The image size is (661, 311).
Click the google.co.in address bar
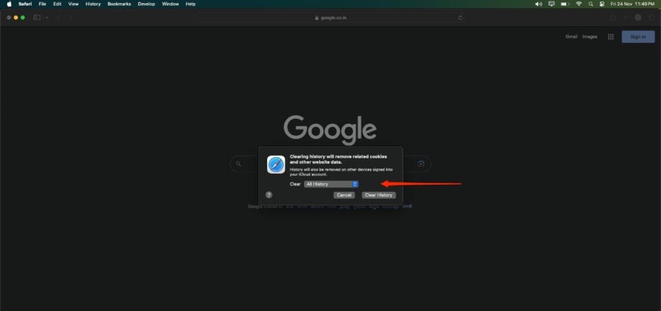pos(330,17)
